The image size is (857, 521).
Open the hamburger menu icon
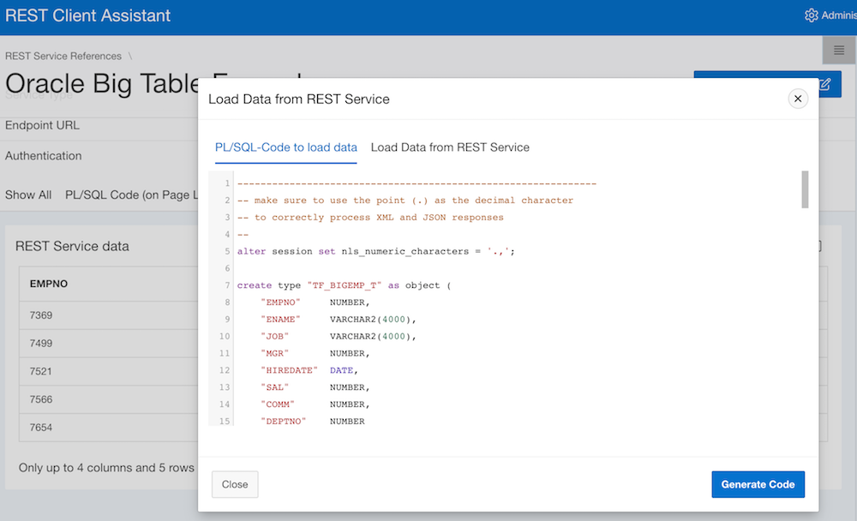tap(839, 50)
